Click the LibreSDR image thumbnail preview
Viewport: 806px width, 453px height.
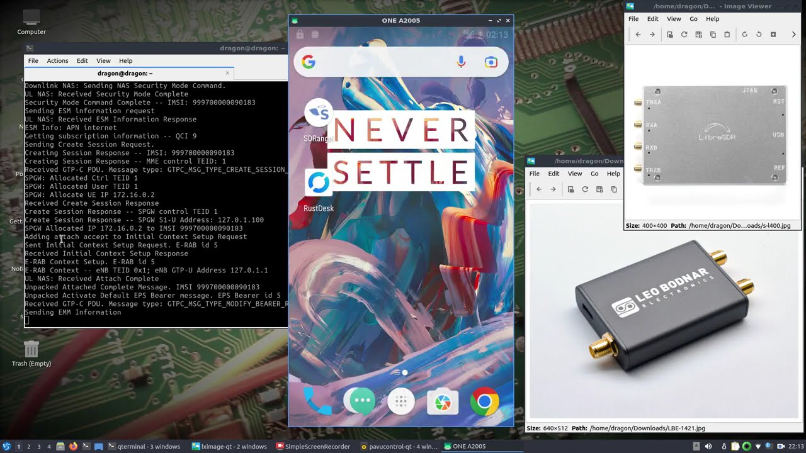click(712, 135)
